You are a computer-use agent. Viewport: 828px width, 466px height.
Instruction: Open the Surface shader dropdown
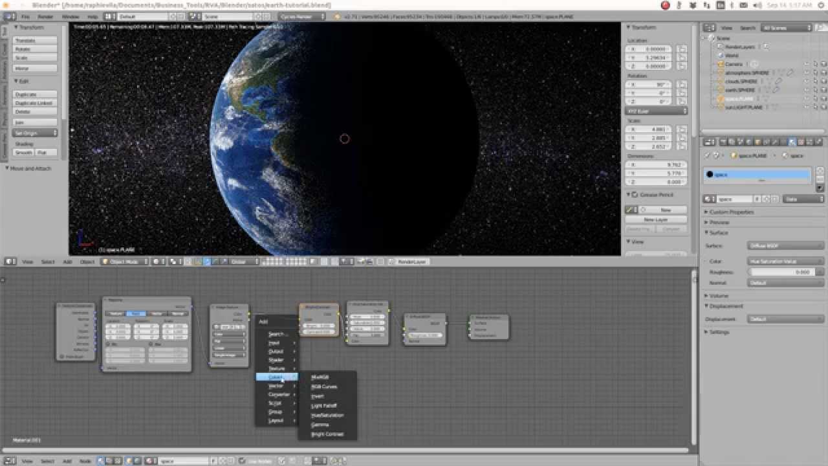point(785,246)
